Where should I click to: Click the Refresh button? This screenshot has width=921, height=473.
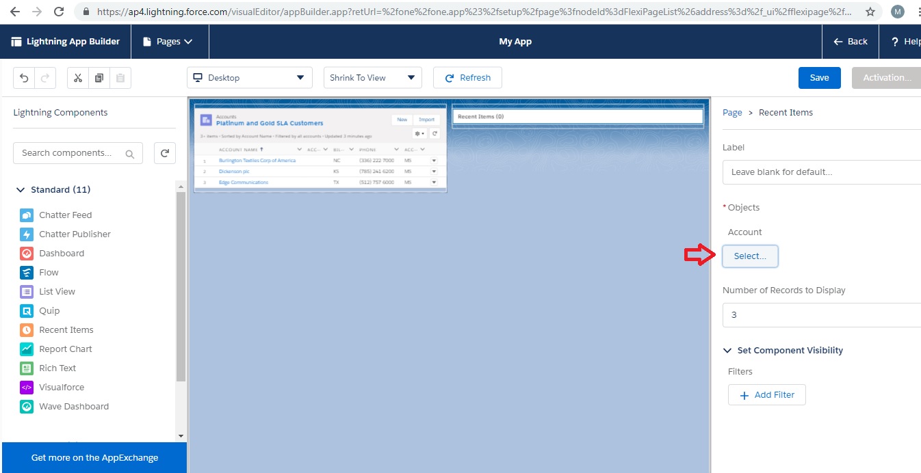(x=467, y=78)
